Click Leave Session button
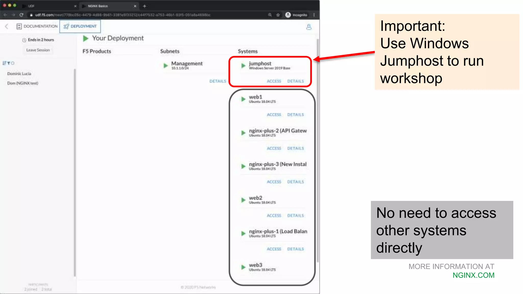 [x=38, y=50]
